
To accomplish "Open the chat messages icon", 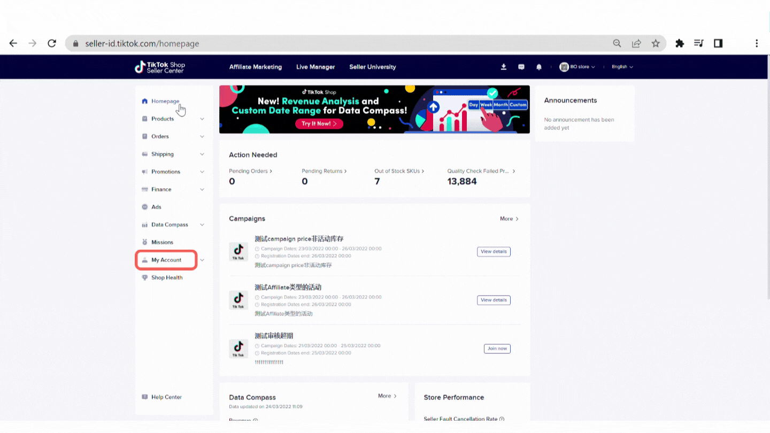I will coord(521,67).
